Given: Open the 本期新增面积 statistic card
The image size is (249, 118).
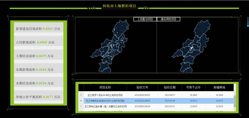Looking at the screenshot, I should 38,70.
